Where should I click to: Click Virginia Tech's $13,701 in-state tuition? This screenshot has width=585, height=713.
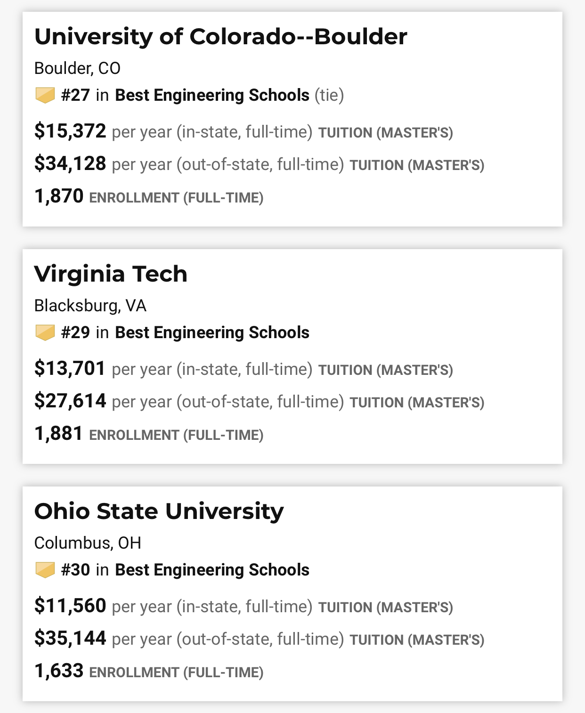70,369
